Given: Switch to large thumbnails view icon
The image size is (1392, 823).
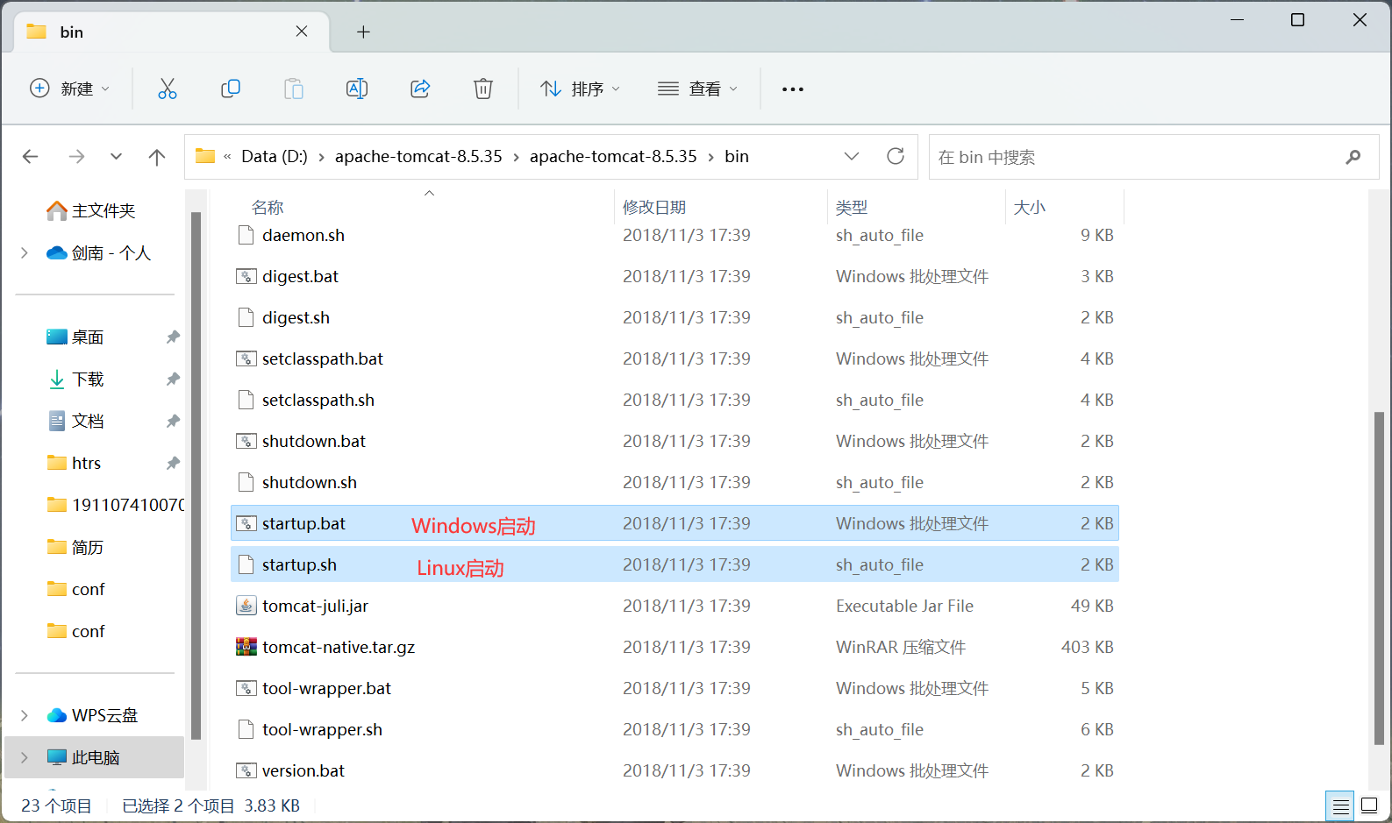Looking at the screenshot, I should tap(1369, 805).
